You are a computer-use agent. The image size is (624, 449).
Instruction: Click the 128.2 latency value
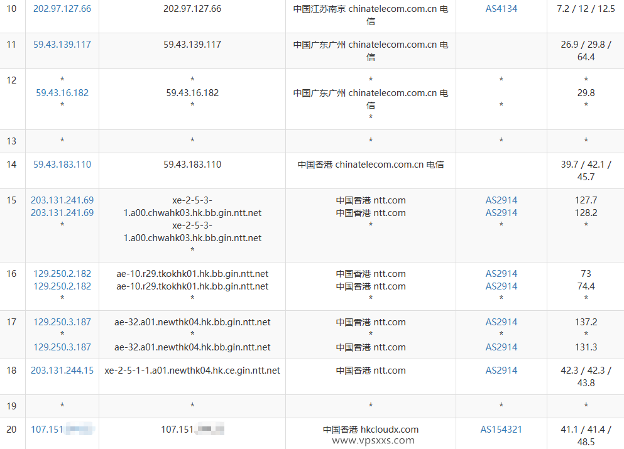(586, 213)
